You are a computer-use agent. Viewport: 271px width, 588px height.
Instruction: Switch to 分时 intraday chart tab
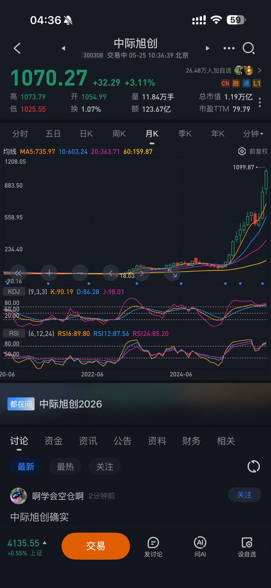pyautogui.click(x=20, y=134)
